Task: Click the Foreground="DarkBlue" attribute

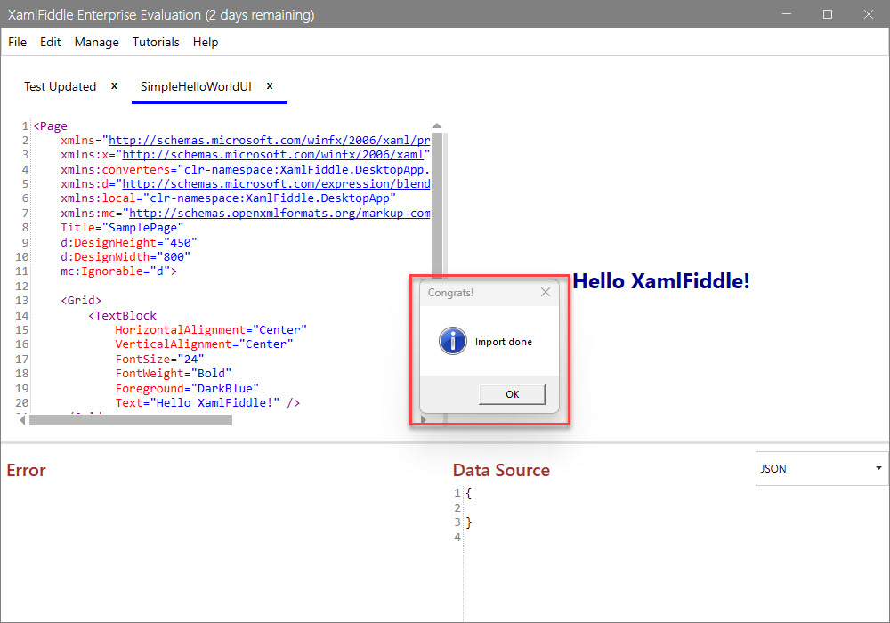Action: (x=187, y=388)
